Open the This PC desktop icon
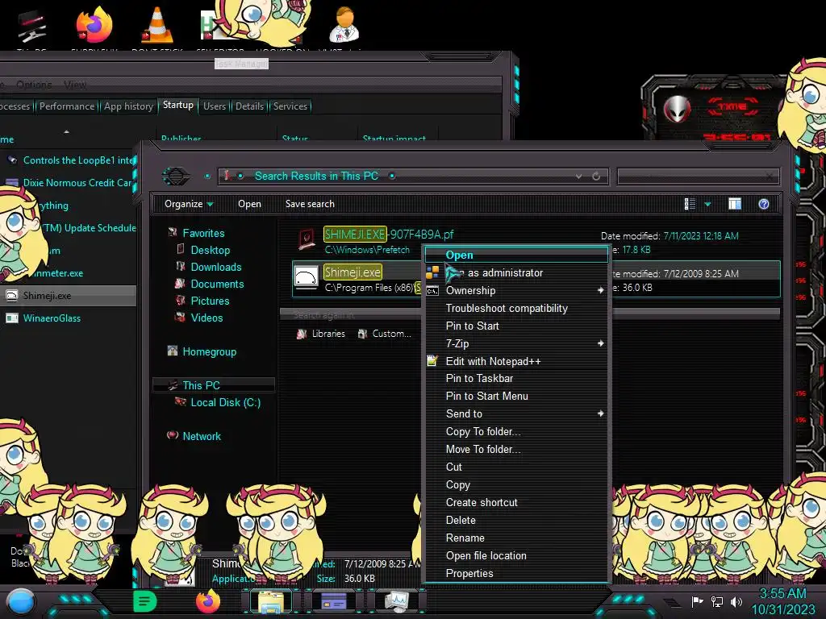This screenshot has height=619, width=826. 31,27
